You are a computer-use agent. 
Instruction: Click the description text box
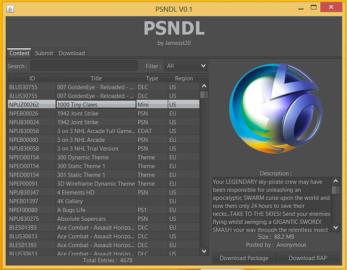(272, 205)
